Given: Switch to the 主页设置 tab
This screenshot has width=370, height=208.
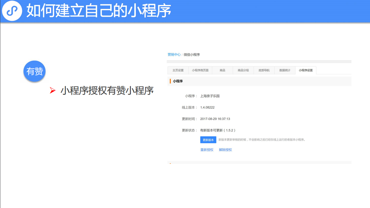Looking at the screenshot, I should (178, 70).
